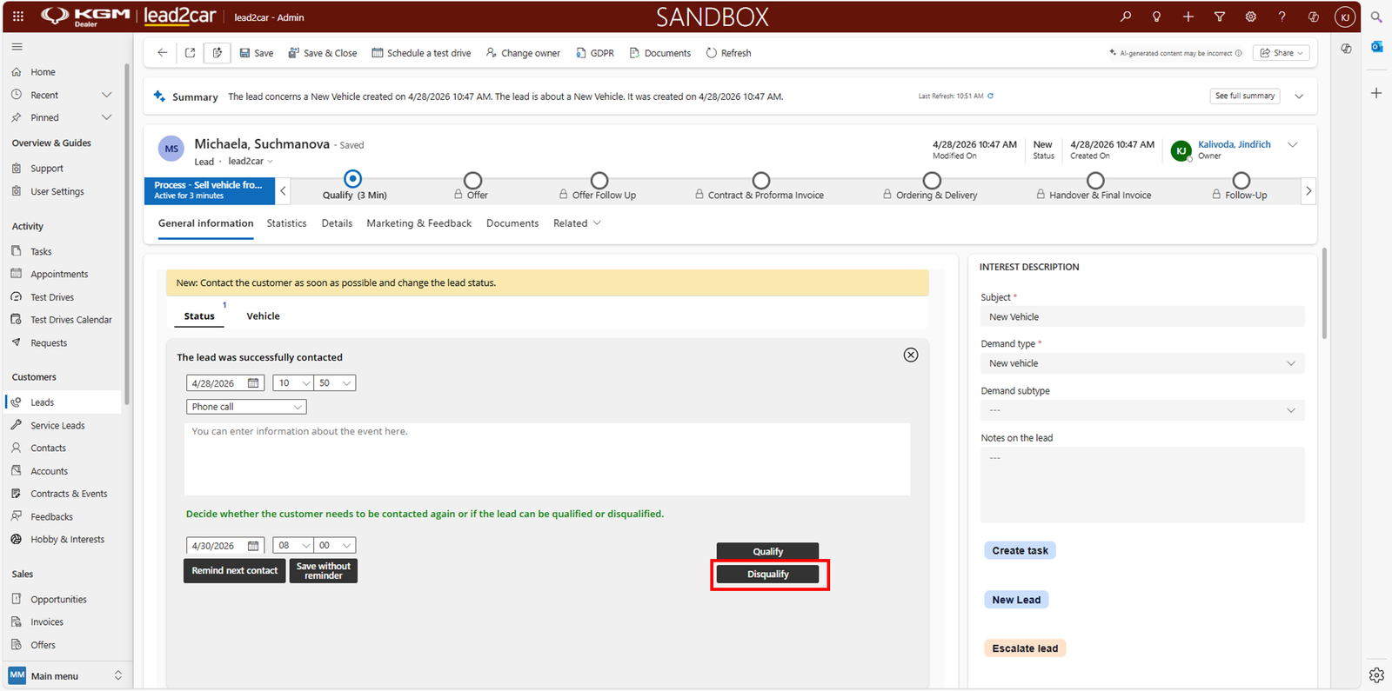Click the event information text area

point(547,459)
